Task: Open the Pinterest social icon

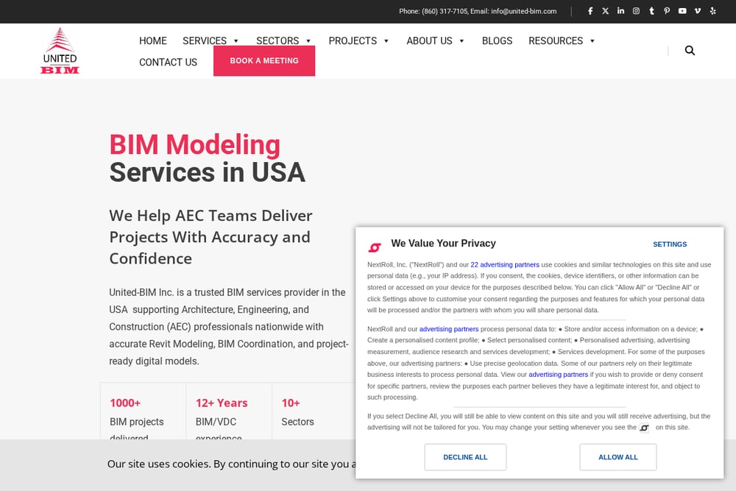Action: 667,11
